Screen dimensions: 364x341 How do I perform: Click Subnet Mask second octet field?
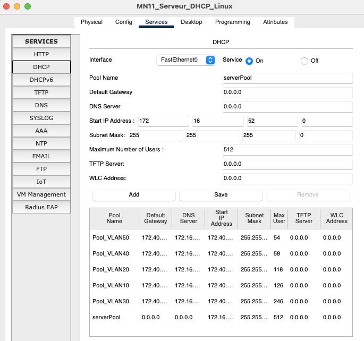click(x=212, y=135)
